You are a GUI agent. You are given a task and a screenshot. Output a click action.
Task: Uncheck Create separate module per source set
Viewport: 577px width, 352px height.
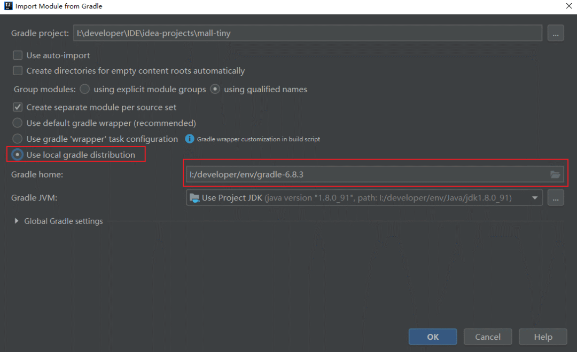pyautogui.click(x=18, y=107)
